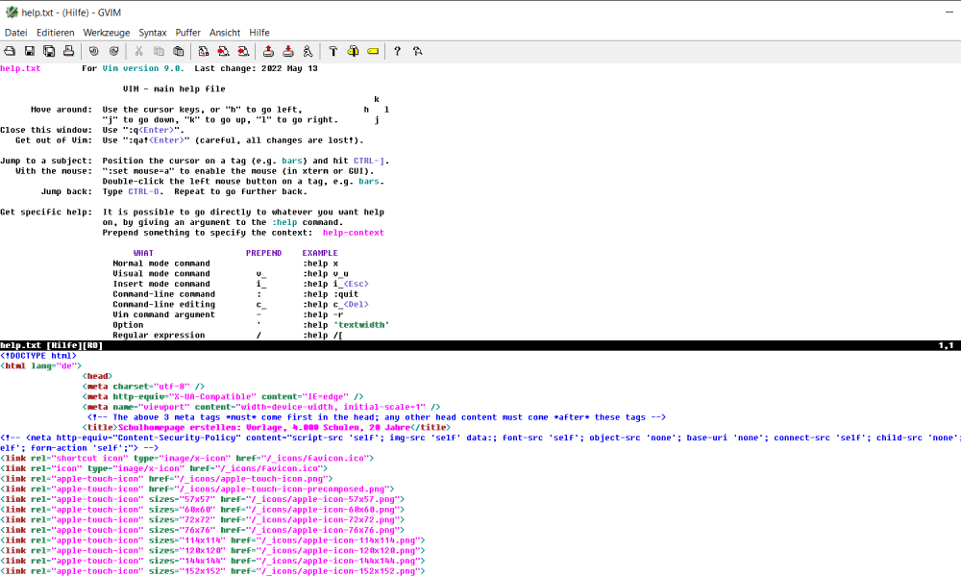This screenshot has width=961, height=577.
Task: Click the Jump to tag yellow icon
Action: (x=373, y=52)
